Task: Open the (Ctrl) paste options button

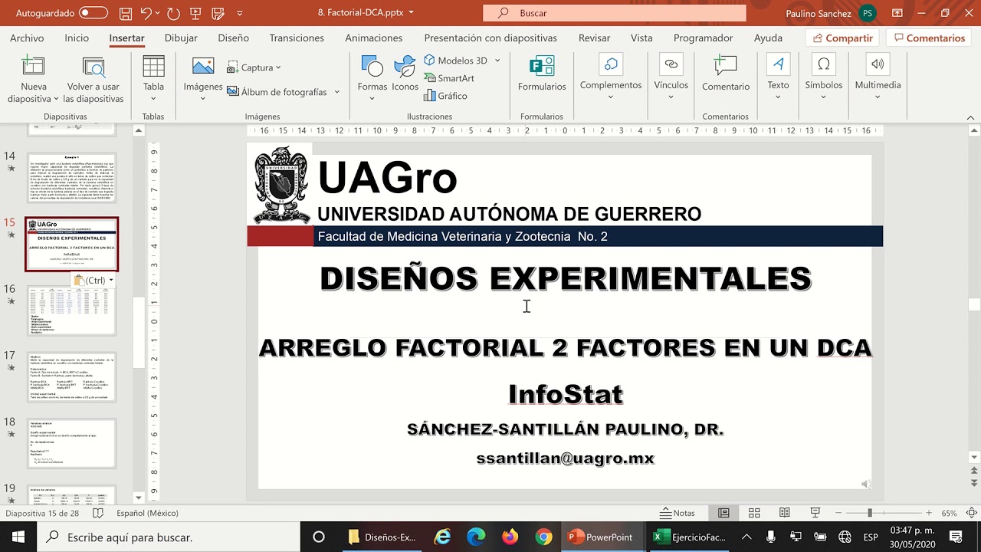Action: point(94,281)
